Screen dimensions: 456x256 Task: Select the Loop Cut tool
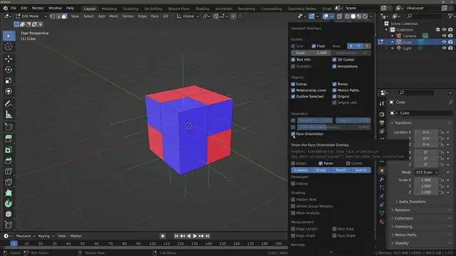9,171
